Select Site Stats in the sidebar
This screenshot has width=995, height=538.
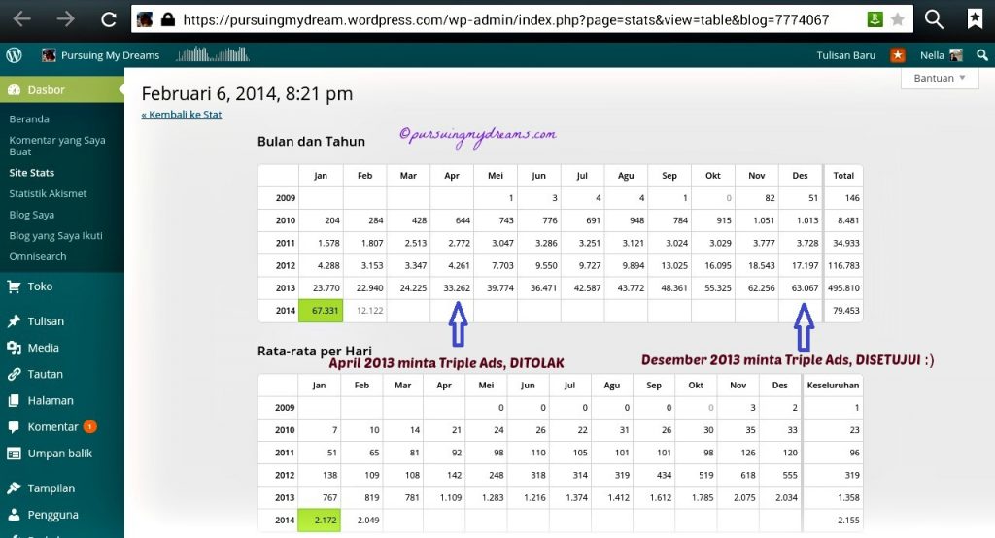click(32, 173)
